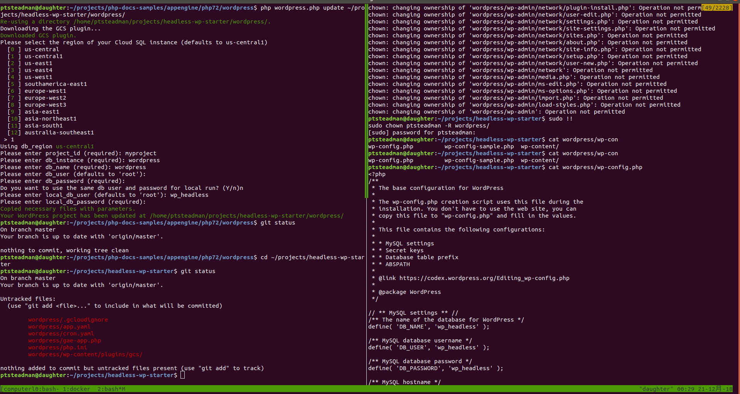Click chown error line for wp-admin/media.php
The width and height of the screenshot is (740, 394).
pos(514,77)
